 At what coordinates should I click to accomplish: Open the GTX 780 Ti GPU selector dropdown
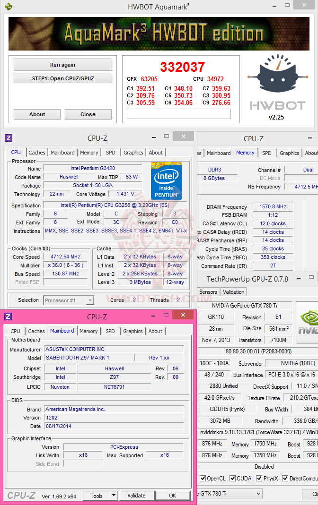tap(258, 493)
